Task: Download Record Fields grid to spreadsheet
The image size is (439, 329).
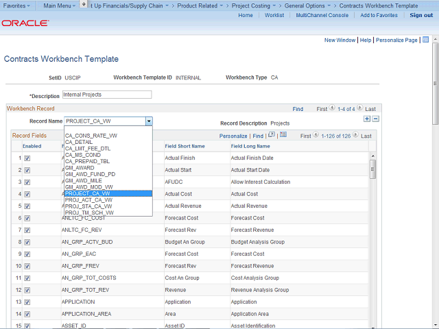Action: pyautogui.click(x=283, y=136)
